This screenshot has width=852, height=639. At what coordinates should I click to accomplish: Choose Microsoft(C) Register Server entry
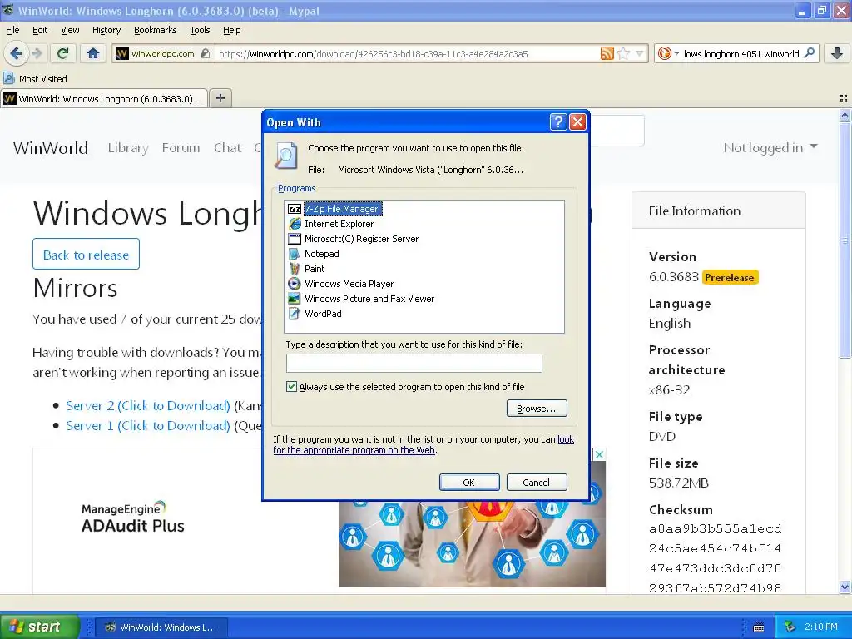click(x=353, y=239)
